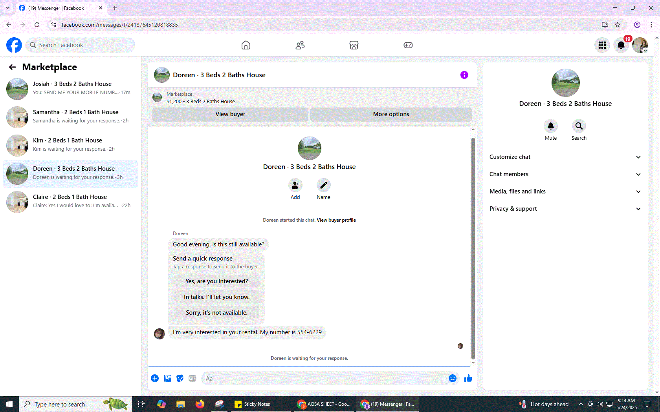
Task: Send 'Yes, are you interested?' quick response
Action: click(216, 281)
